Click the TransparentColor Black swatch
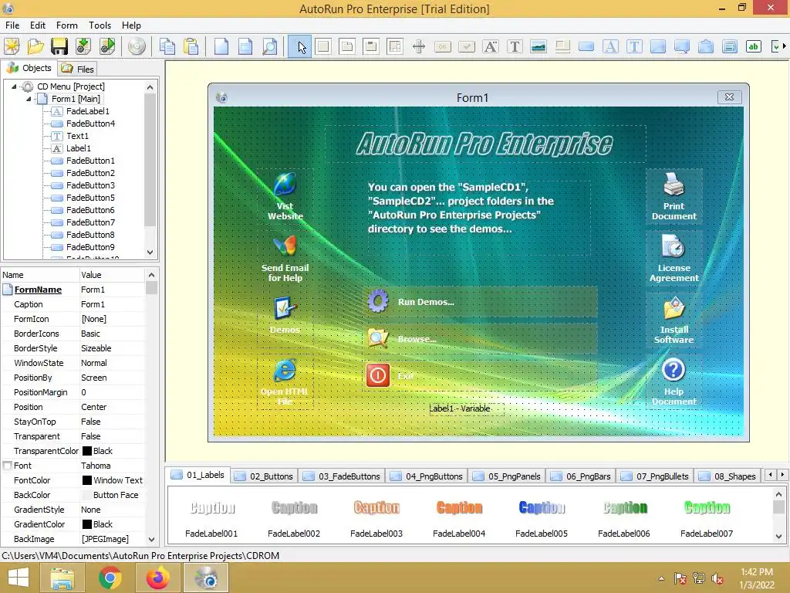This screenshot has height=593, width=790. coord(86,451)
